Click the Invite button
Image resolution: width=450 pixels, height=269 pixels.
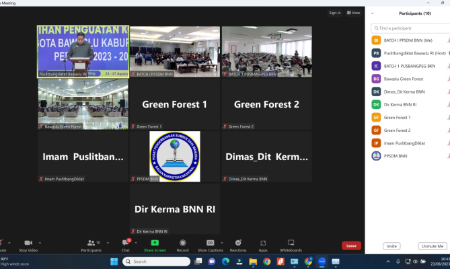[x=390, y=246]
